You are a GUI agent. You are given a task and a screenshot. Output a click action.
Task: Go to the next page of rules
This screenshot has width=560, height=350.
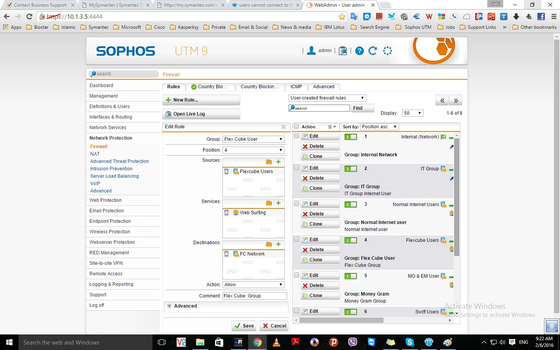click(456, 100)
